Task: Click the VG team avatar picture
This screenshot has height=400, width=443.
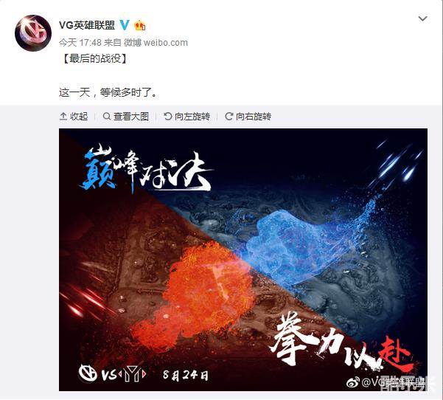Action: [x=33, y=32]
